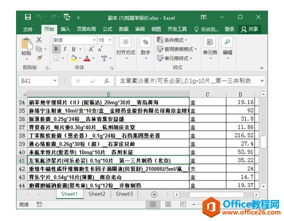Open the 宋体 font name dropdown
284x221 pixels.
coord(94,40)
